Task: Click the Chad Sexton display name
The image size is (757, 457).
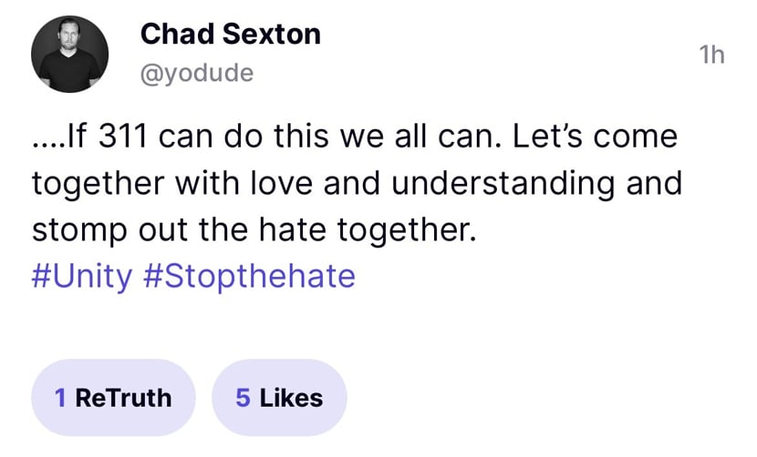Action: (x=230, y=35)
